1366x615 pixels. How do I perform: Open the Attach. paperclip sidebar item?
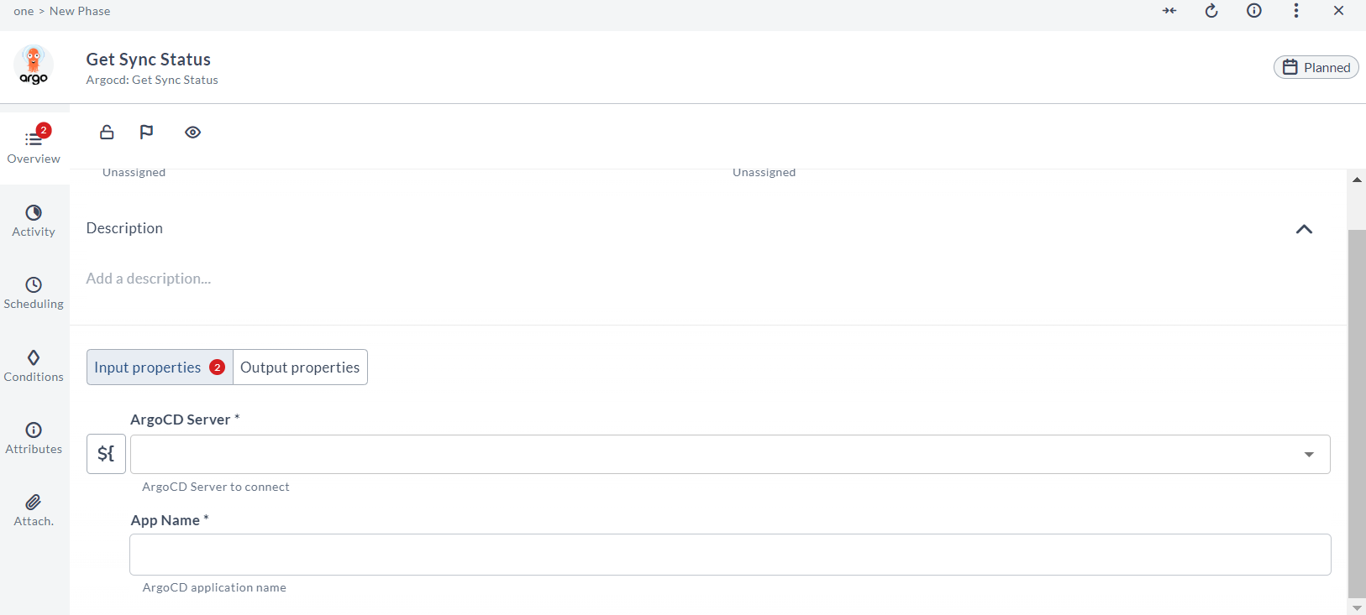point(34,509)
